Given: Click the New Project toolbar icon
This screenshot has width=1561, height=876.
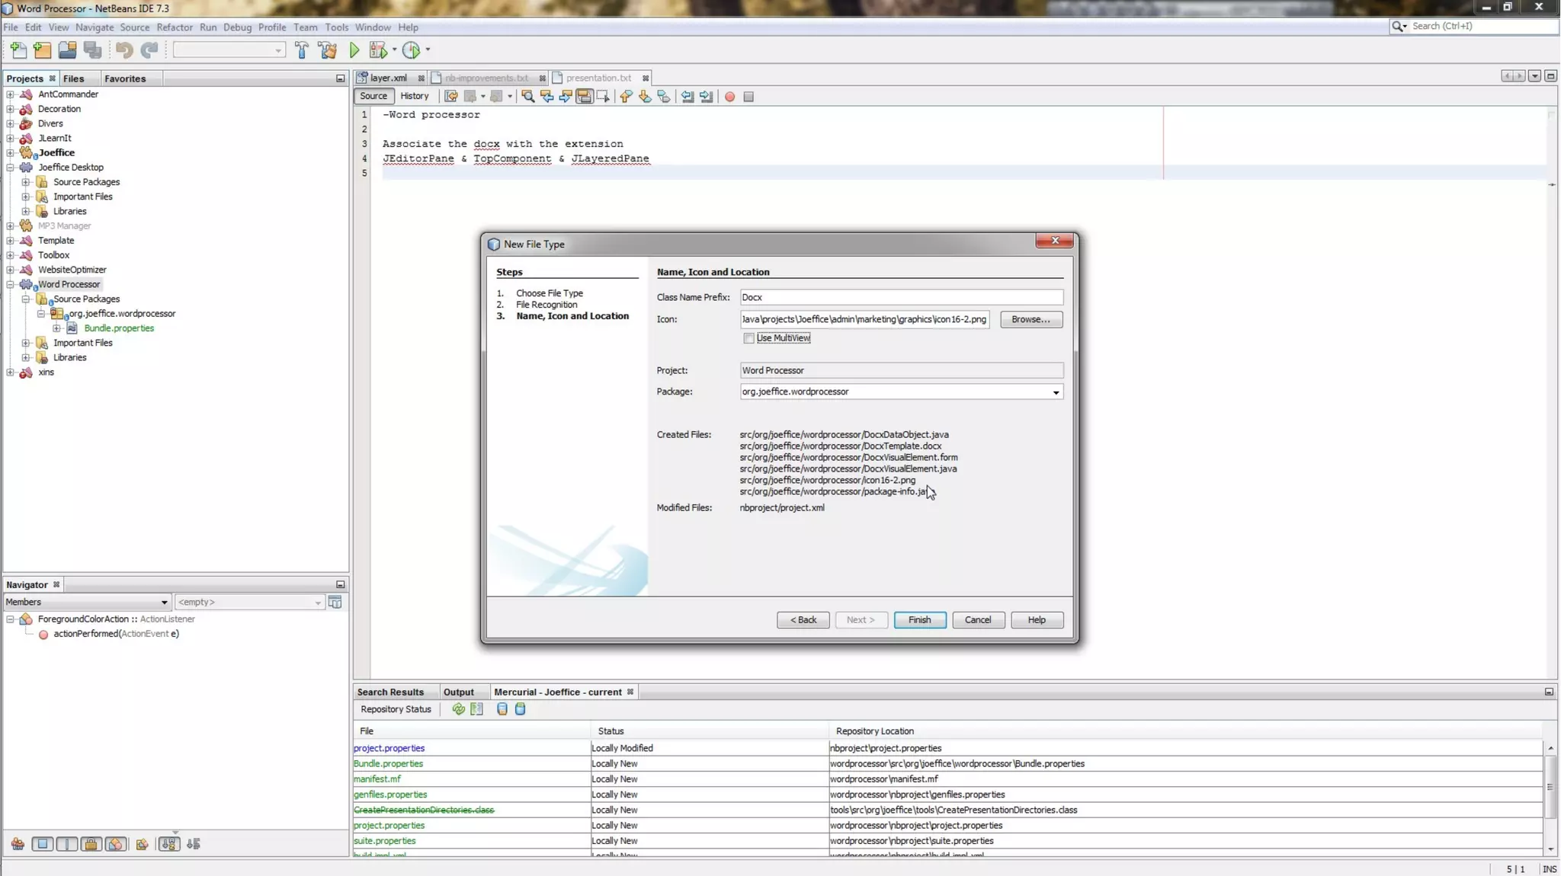Looking at the screenshot, I should 43,50.
